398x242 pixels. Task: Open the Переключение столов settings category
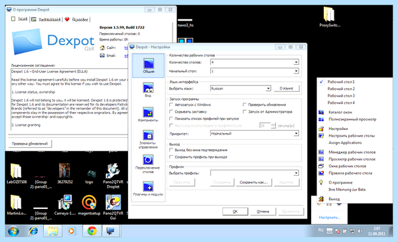coord(148,164)
